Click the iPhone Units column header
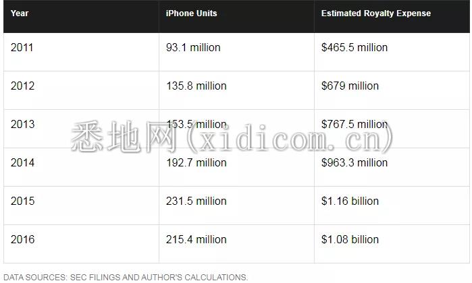The image size is (472, 283). tap(236, 16)
